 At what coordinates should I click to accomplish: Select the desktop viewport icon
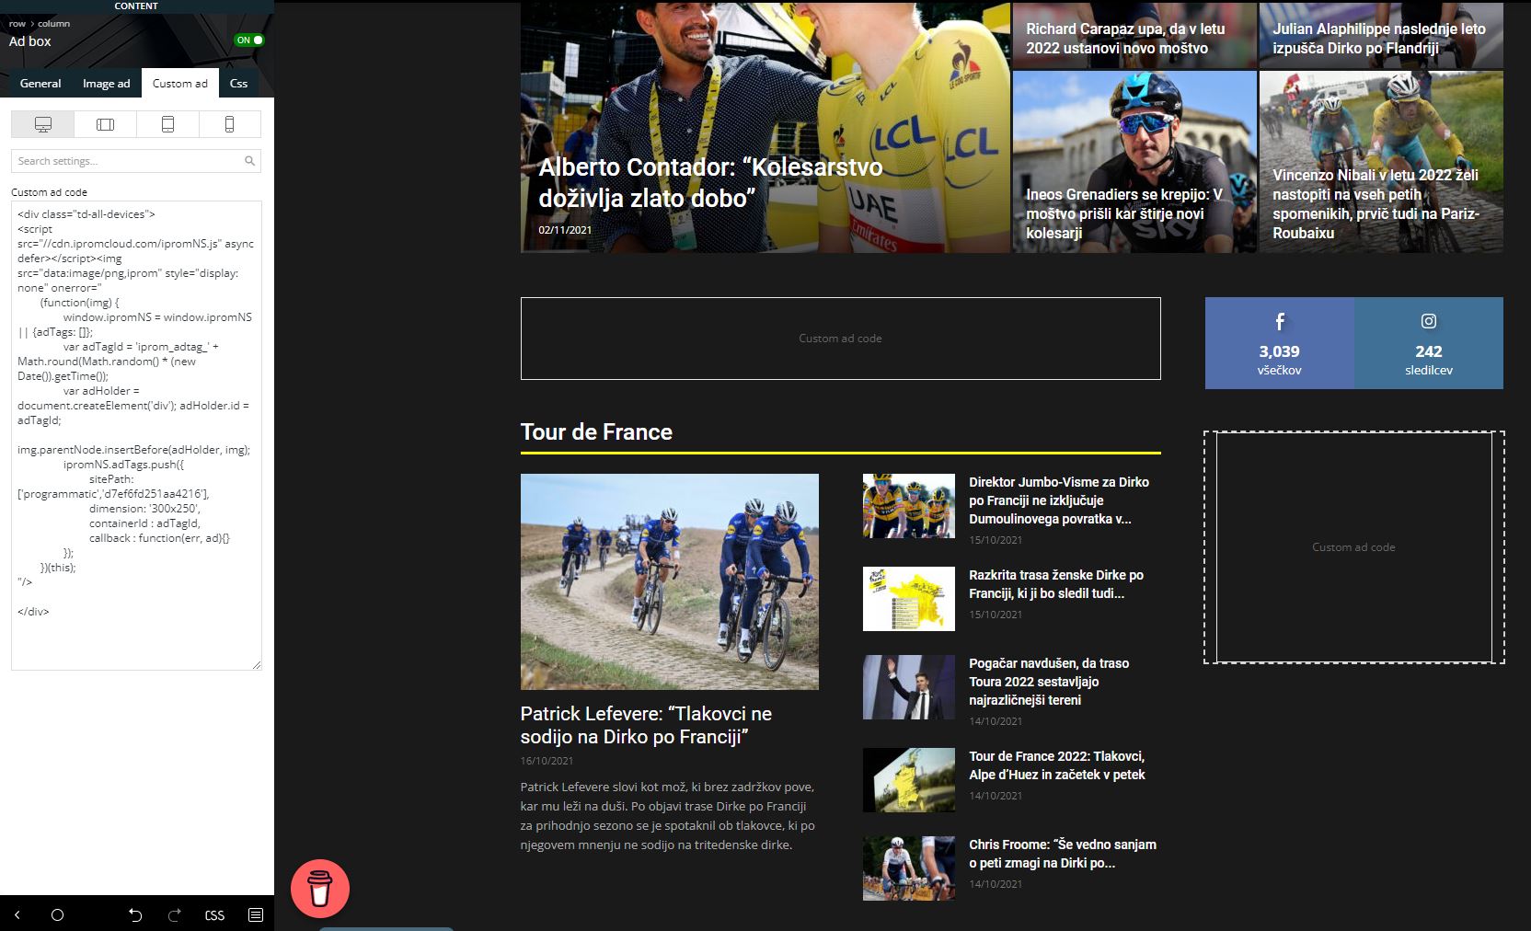(43, 124)
